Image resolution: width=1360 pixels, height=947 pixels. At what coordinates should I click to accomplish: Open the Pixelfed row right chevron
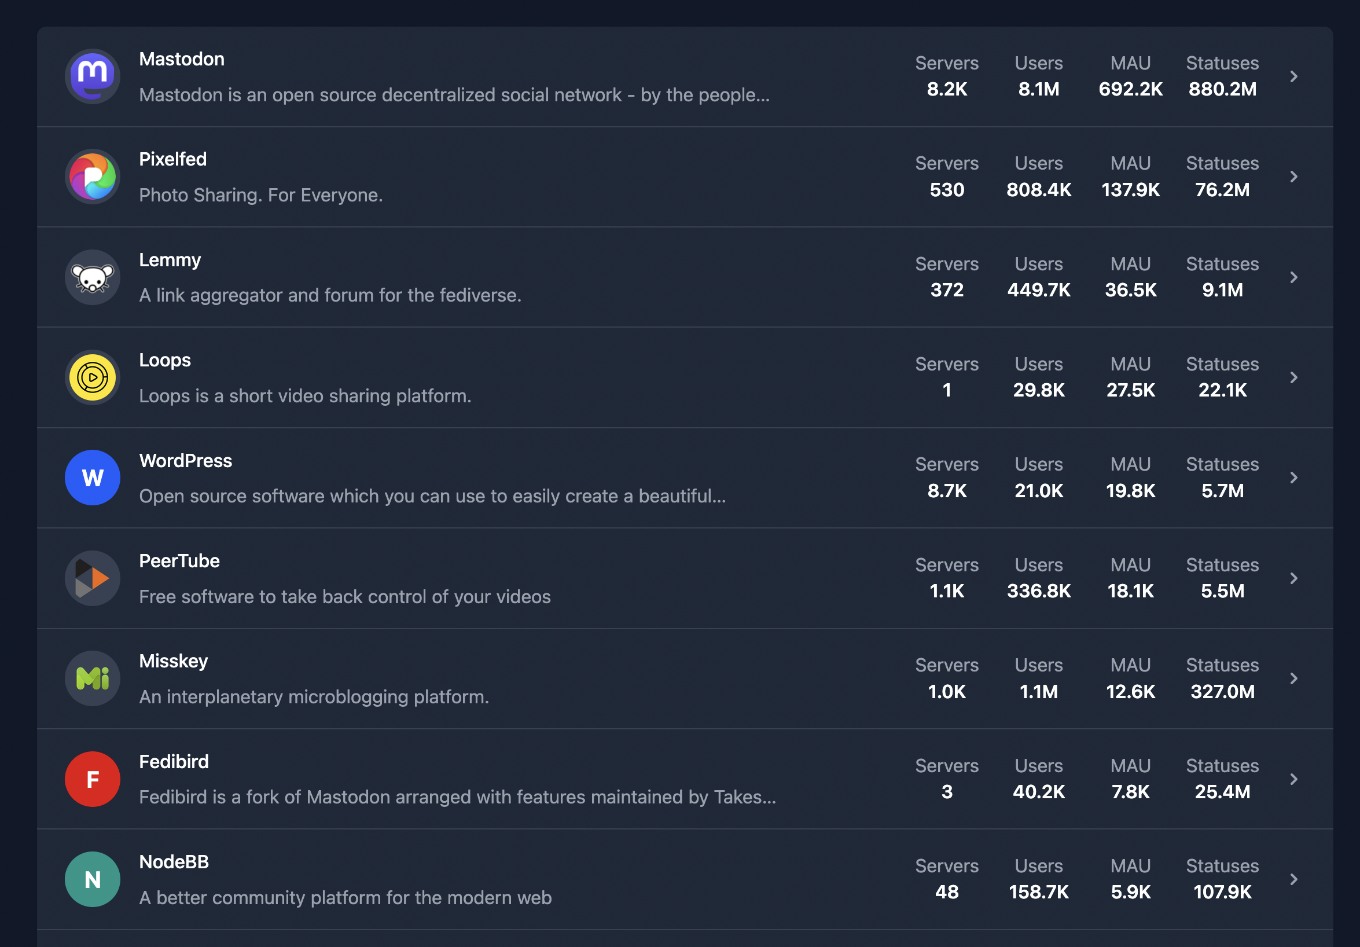pyautogui.click(x=1293, y=177)
